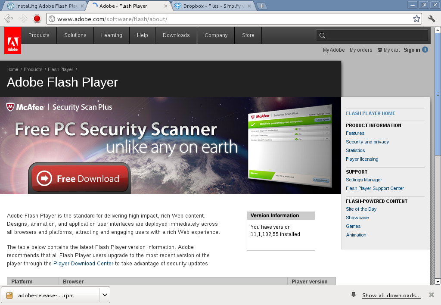The width and height of the screenshot is (441, 305).
Task: Click the scrollbar up arrow
Action: point(438,30)
